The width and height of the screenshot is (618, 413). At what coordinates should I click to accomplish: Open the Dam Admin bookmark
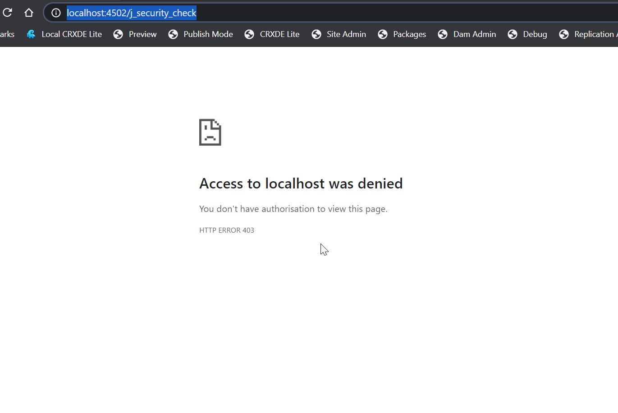pos(474,34)
